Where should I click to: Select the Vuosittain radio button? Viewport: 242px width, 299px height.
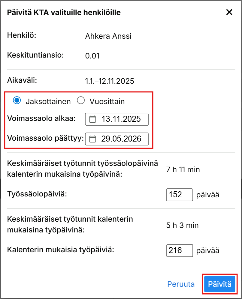click(81, 101)
